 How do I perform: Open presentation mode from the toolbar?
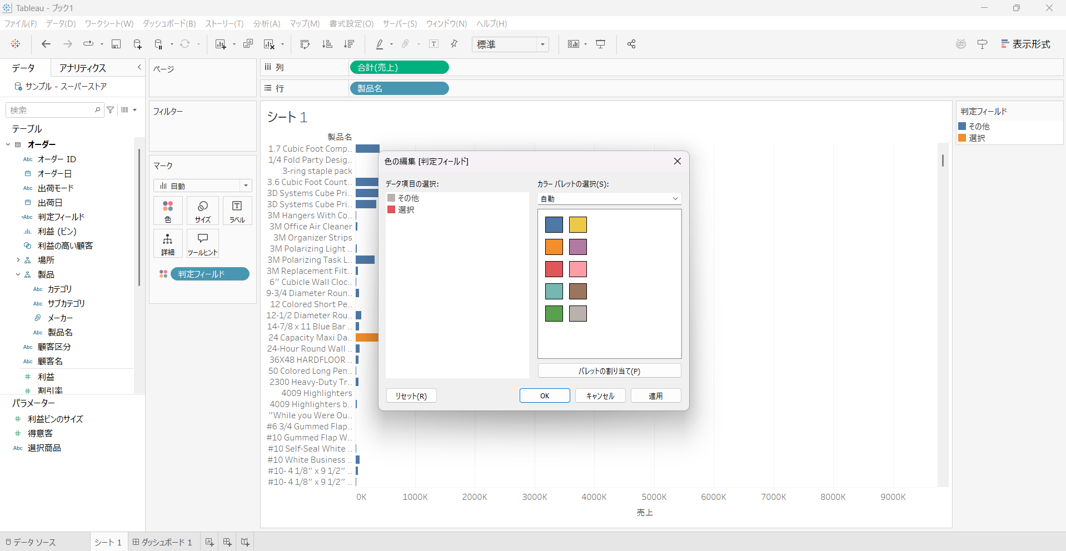coord(601,44)
